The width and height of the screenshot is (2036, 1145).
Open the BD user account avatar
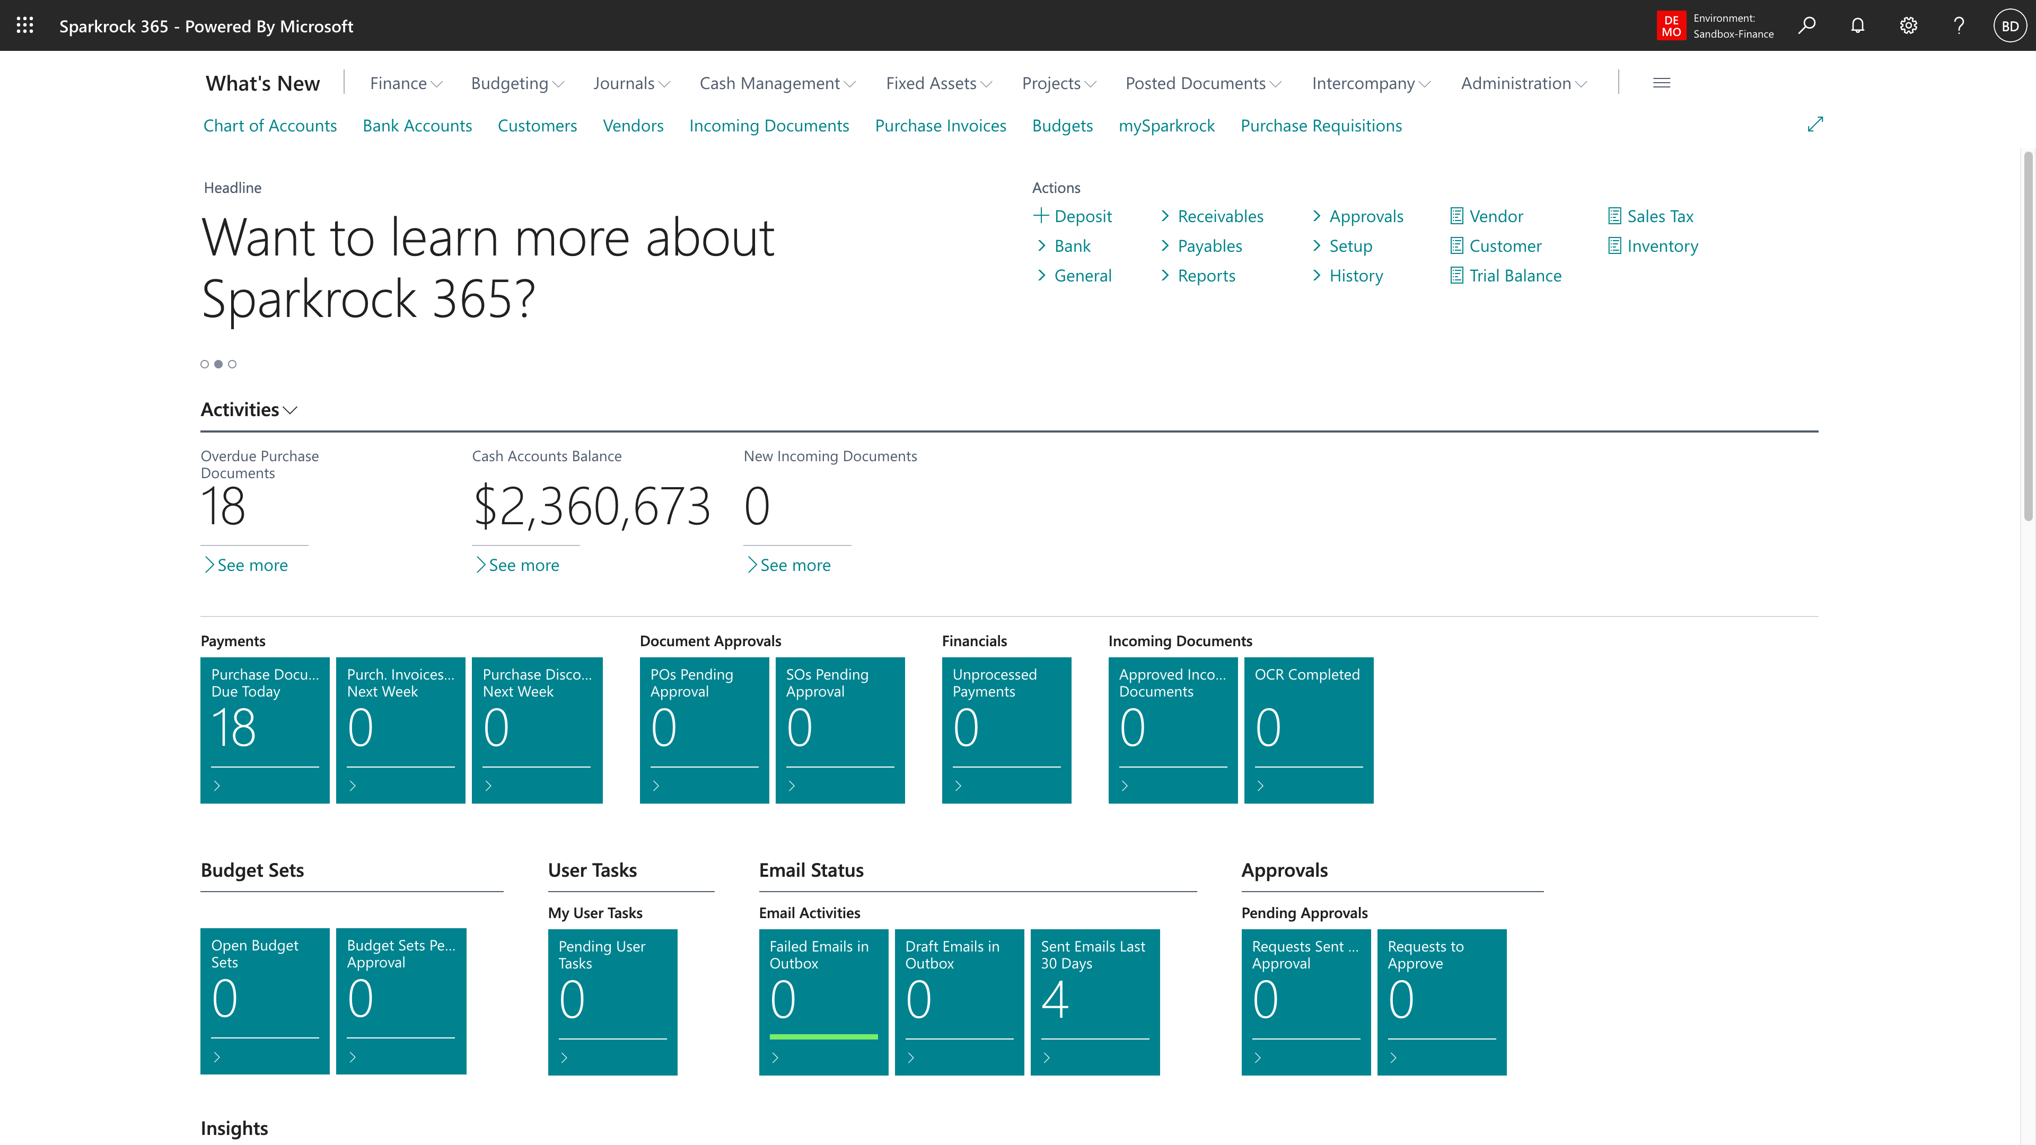(2010, 25)
